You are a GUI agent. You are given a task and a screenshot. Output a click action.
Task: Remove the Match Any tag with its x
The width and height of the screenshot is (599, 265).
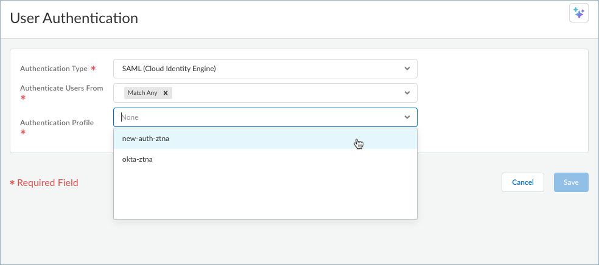coord(165,93)
